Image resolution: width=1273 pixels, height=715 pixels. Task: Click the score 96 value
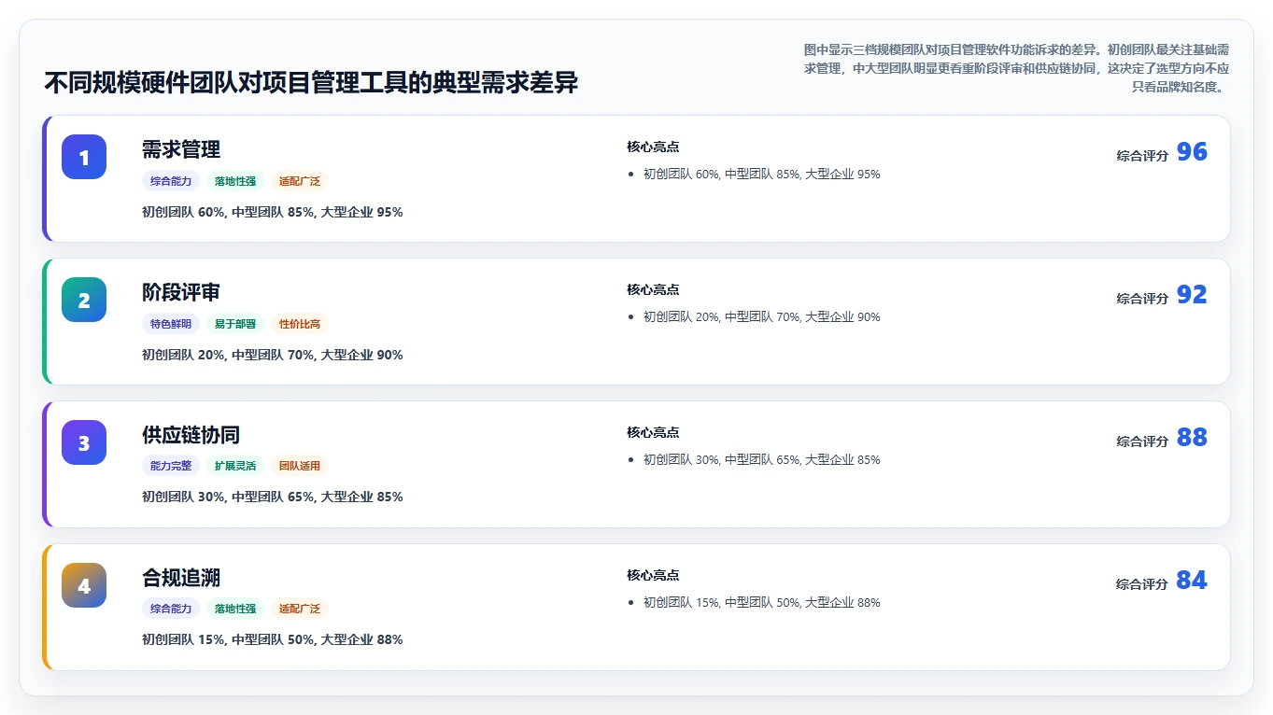point(1192,152)
